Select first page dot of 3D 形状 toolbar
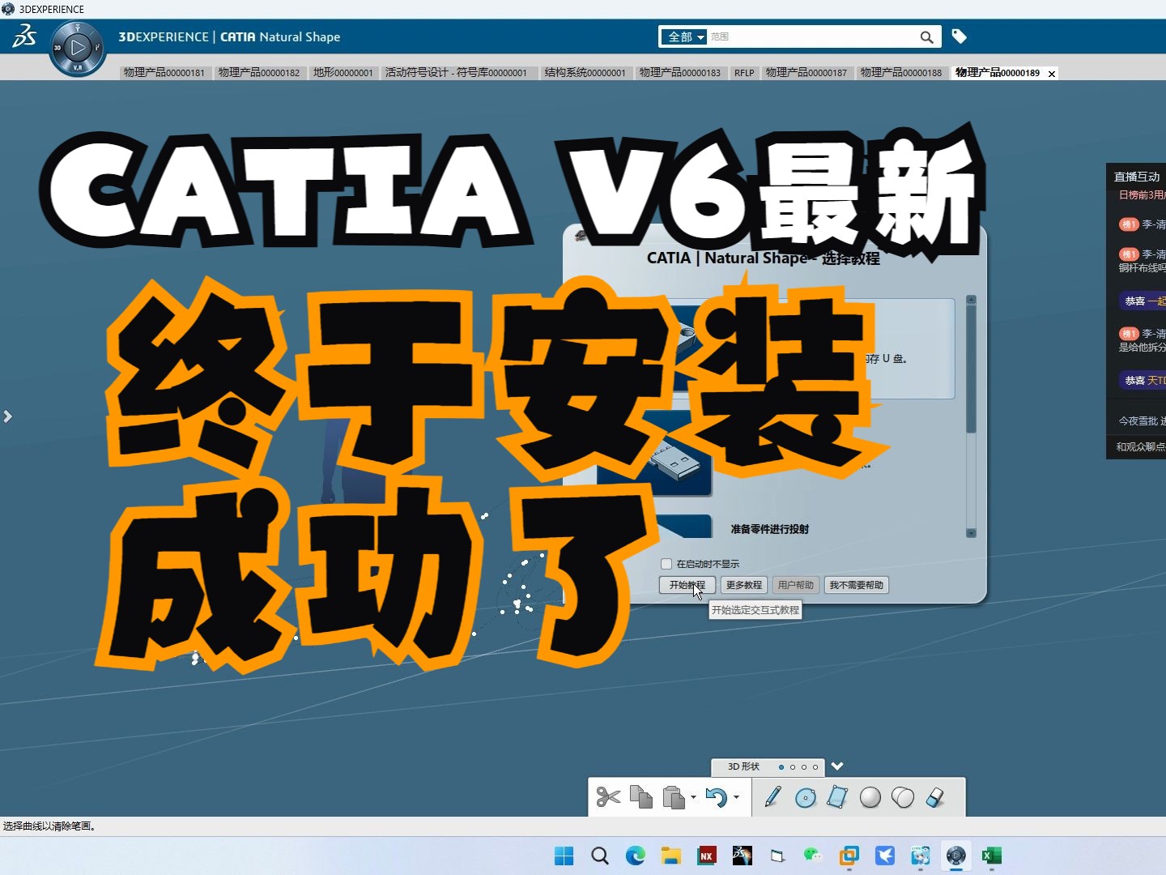This screenshot has width=1166, height=875. [x=781, y=767]
